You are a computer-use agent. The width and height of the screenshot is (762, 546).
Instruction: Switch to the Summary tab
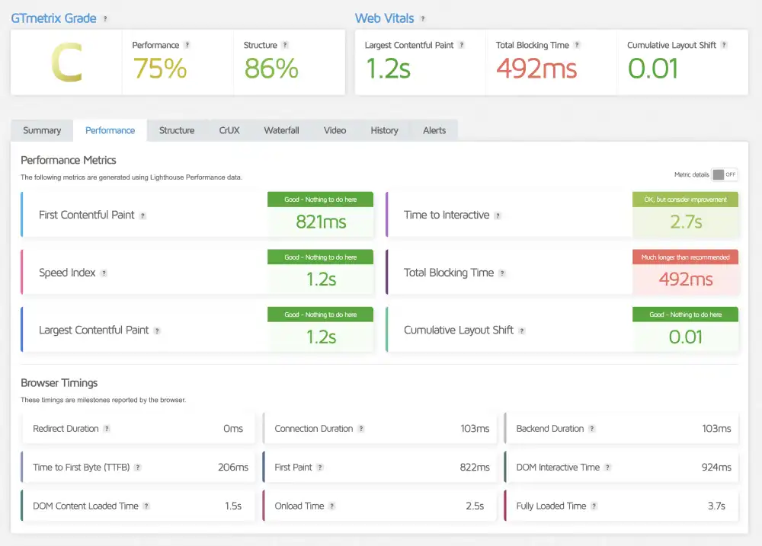[x=41, y=130]
